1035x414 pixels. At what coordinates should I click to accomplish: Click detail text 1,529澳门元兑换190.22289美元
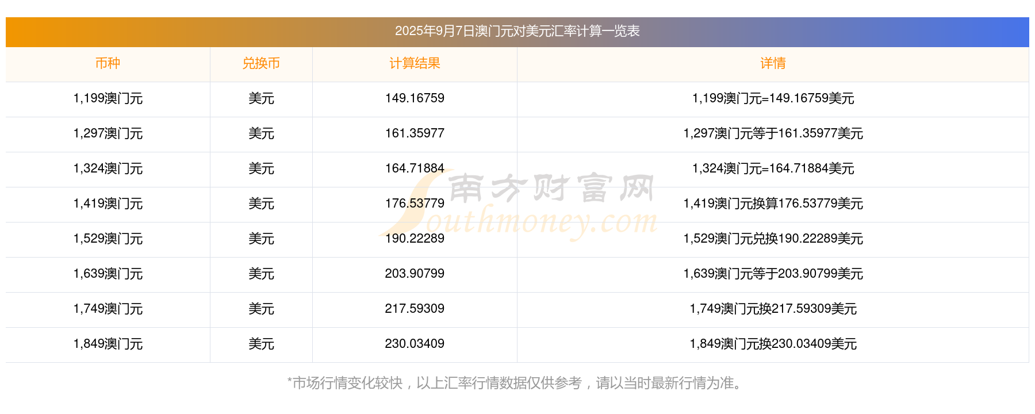coord(773,239)
